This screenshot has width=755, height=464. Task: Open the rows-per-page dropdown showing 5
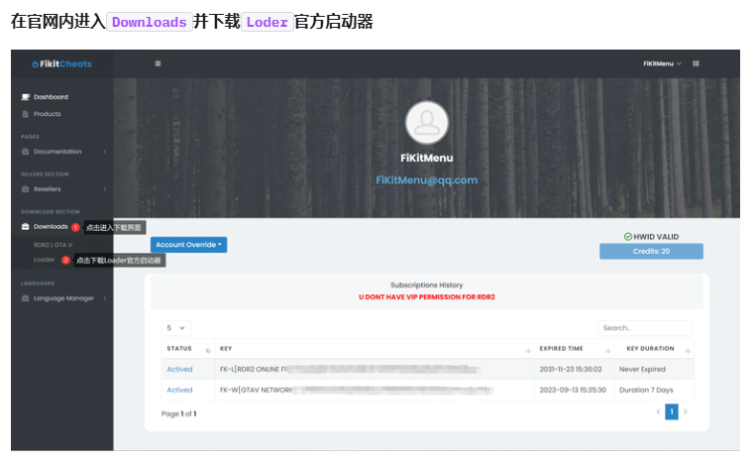click(176, 327)
